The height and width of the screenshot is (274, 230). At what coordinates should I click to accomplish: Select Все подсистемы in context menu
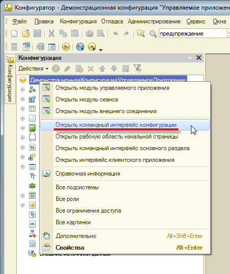click(125, 187)
